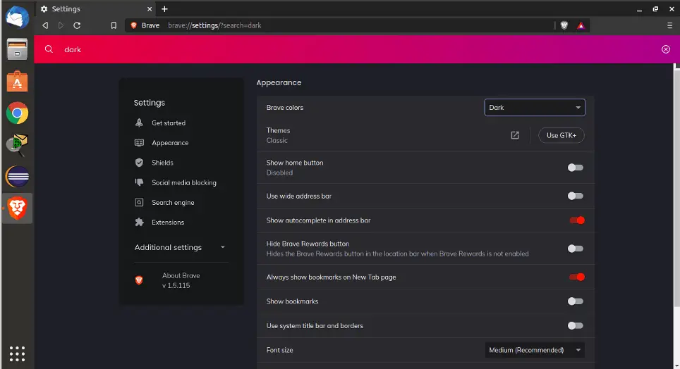Open About Brave v 1.5.115
The image size is (680, 369).
coord(181,280)
